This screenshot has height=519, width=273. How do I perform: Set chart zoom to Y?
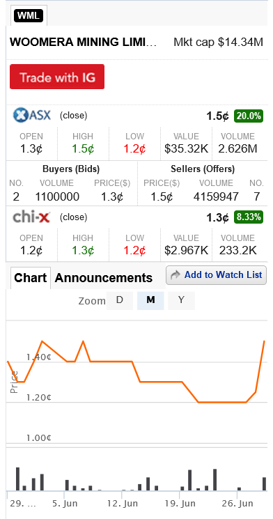click(181, 300)
